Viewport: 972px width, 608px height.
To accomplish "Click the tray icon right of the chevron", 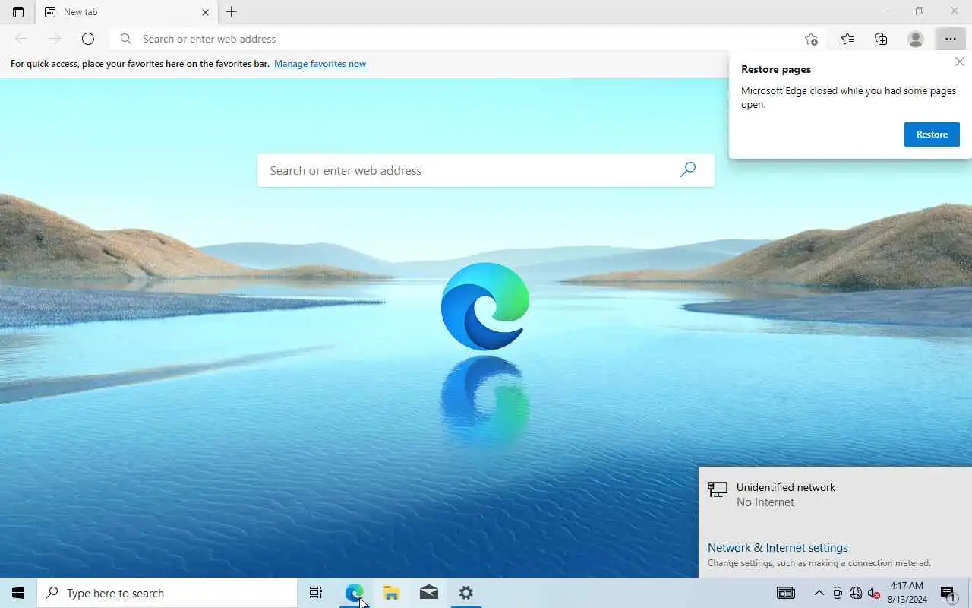I will tap(838, 593).
